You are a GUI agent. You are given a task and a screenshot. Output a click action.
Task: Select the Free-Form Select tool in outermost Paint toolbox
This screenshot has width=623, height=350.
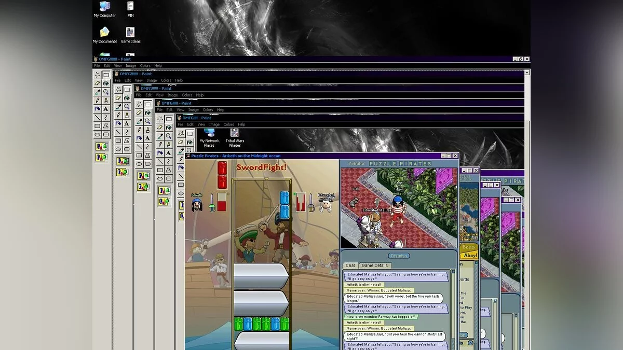coord(97,75)
